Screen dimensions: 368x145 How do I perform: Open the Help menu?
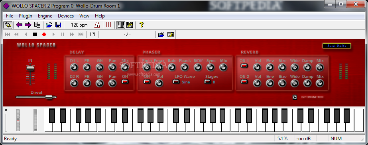[x=100, y=16]
